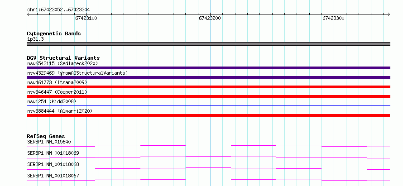Select the magenta SERBP1|NM_001018068 intron line
The width and height of the screenshot is (403, 186).
point(208,168)
